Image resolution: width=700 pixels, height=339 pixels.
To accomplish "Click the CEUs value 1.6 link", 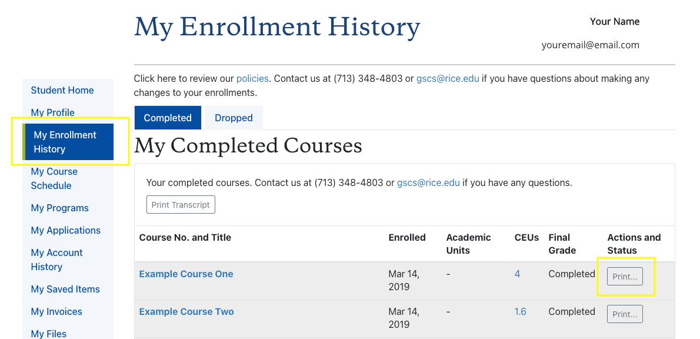I will click(520, 311).
